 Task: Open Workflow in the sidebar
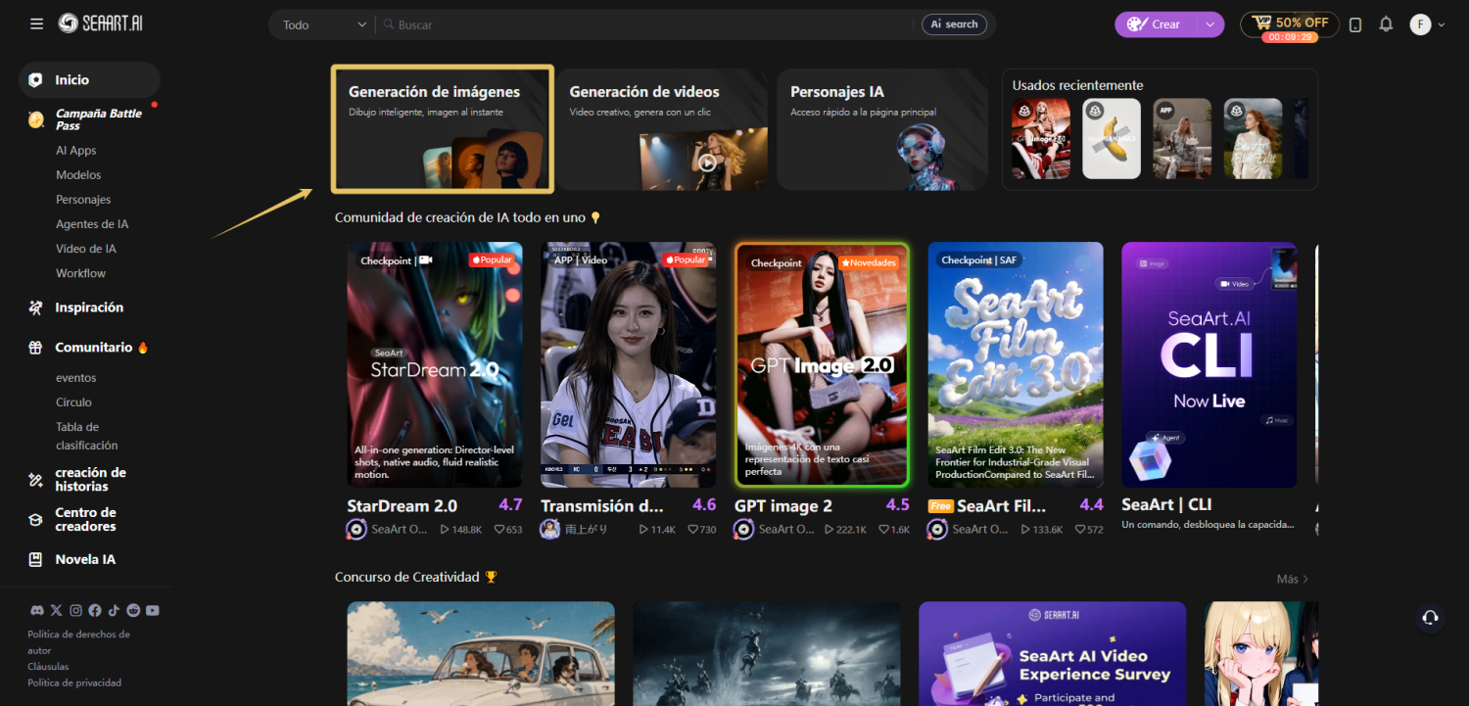[x=81, y=273]
